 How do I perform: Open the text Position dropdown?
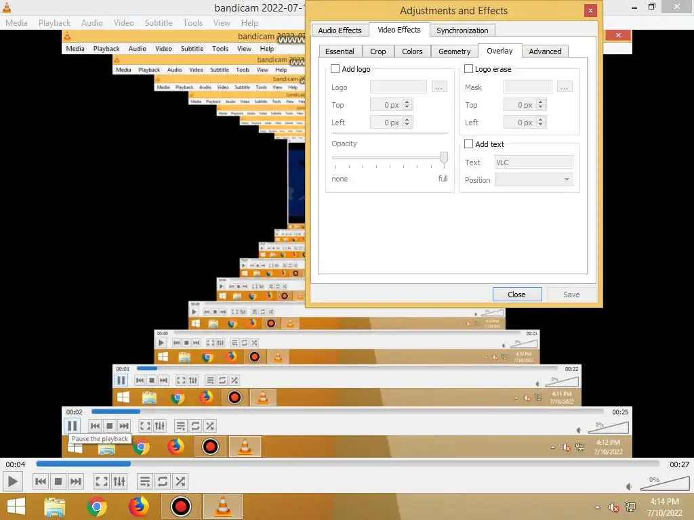coord(534,179)
